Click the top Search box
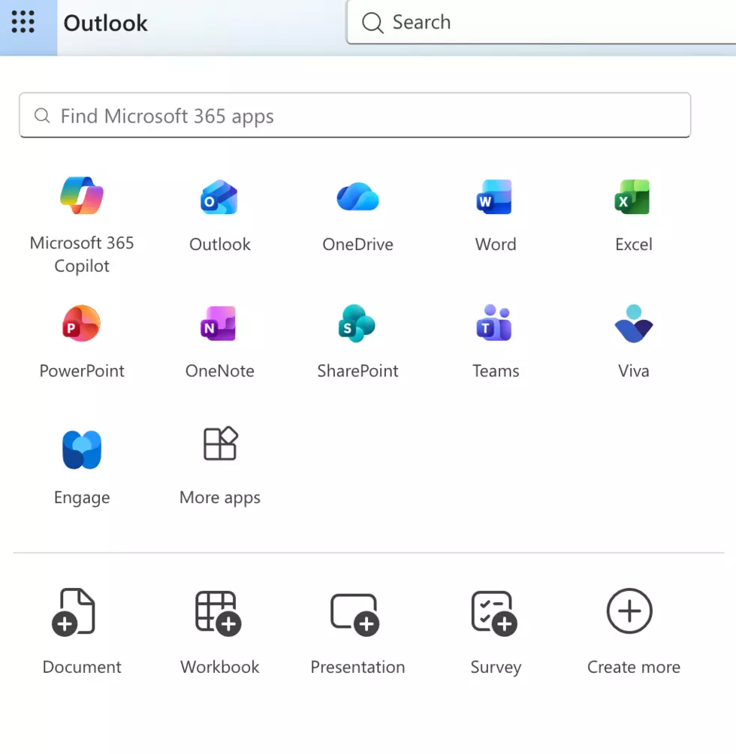This screenshot has width=736, height=754. coord(541,22)
